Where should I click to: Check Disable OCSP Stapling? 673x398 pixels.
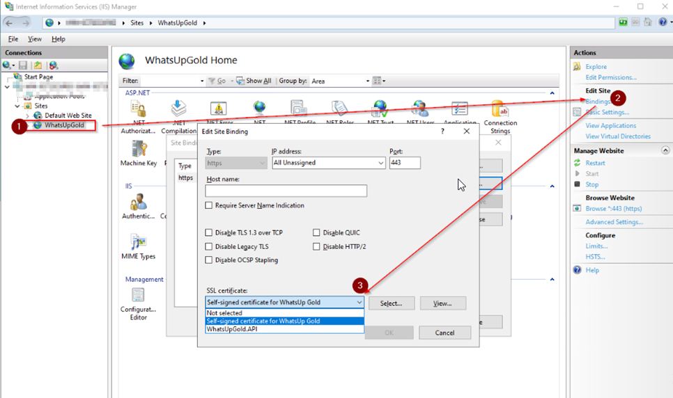coord(208,260)
